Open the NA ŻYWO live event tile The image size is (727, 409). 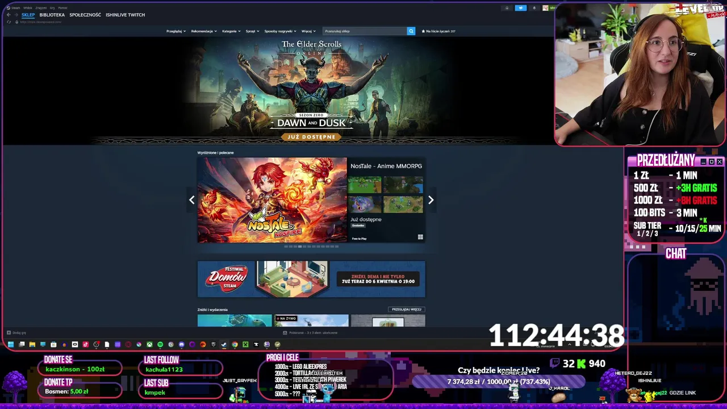[311, 321]
